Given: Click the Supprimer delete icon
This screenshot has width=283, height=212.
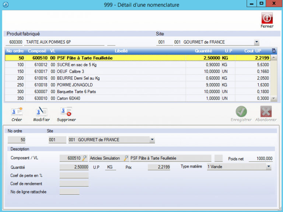Looking at the screenshot, I should coord(66,112).
